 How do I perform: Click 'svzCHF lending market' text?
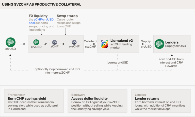pos(121,46)
